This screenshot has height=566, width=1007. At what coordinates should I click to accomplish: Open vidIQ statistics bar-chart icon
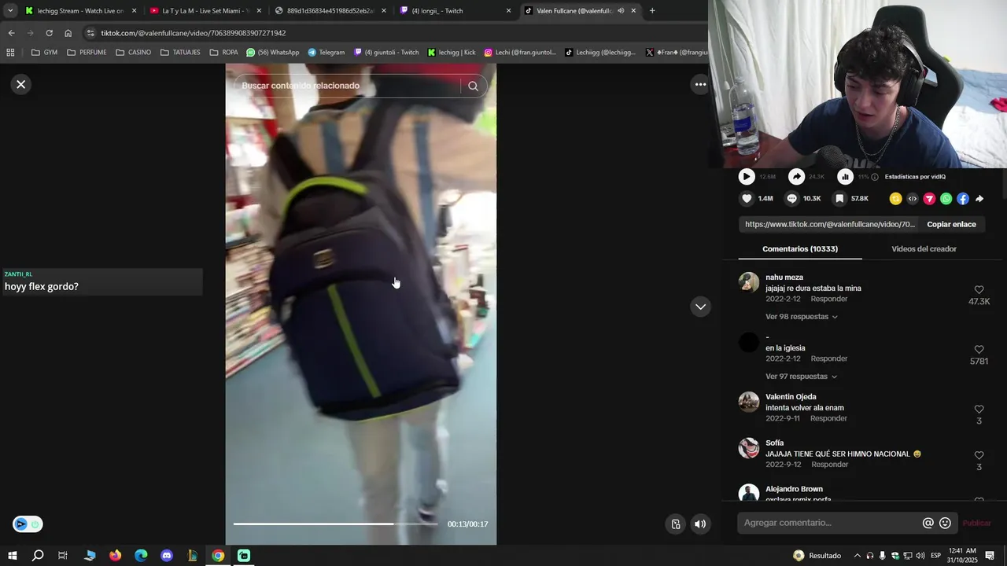845,177
